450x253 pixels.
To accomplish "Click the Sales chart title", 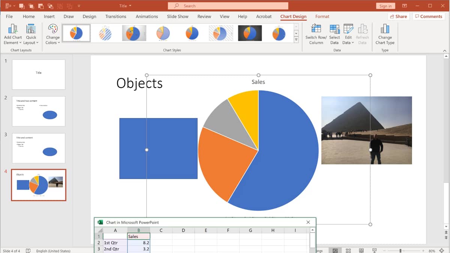I will pos(258,82).
